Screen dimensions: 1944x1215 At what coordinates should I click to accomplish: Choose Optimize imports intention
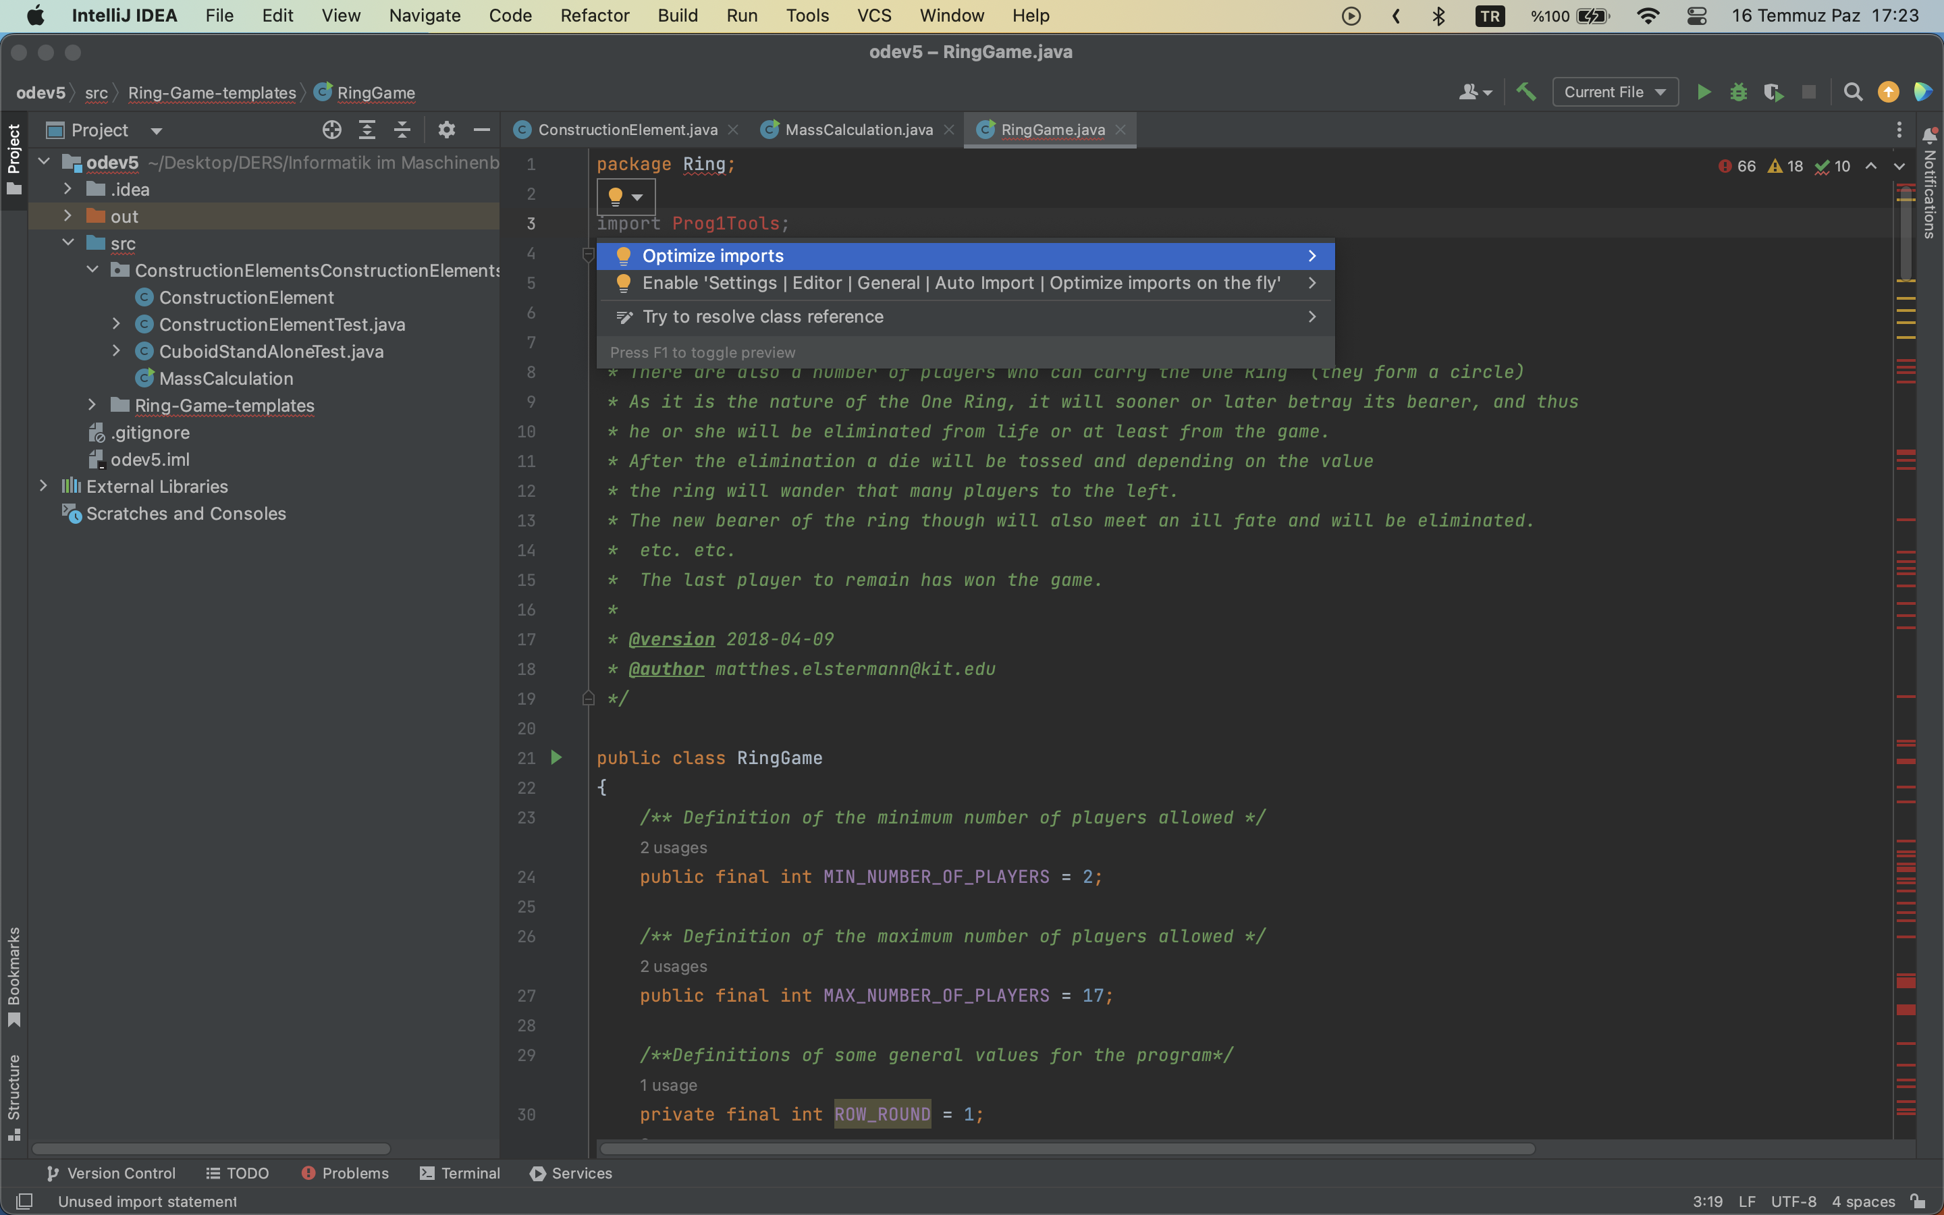[x=965, y=256]
